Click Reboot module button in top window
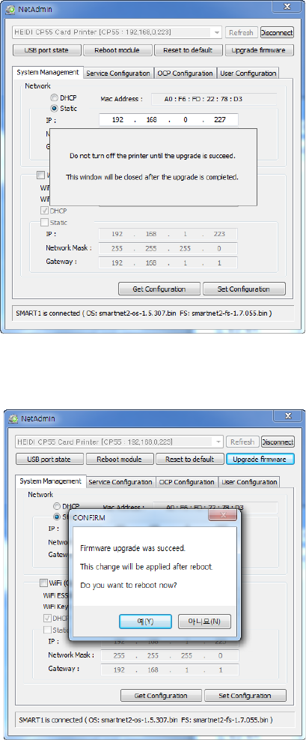Screen dimensions: 306x740 [x=117, y=50]
